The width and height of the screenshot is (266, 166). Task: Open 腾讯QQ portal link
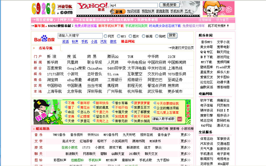(x=113, y=57)
